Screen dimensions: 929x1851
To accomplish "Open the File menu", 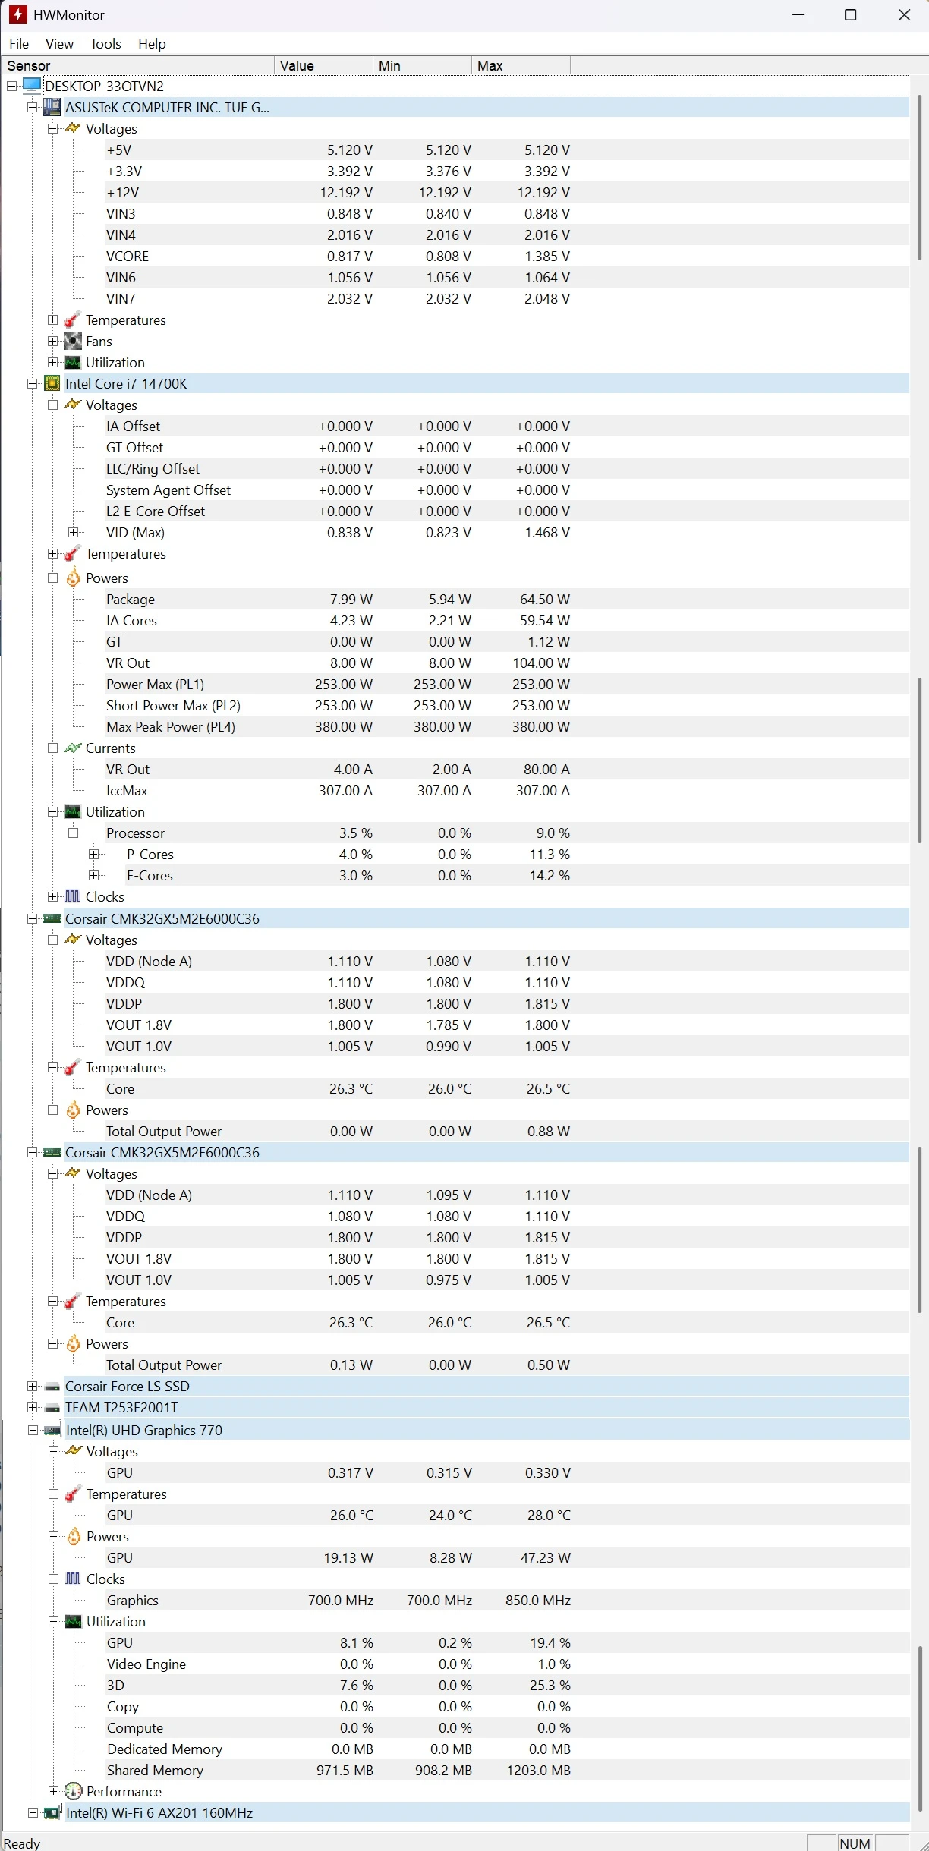I will point(19,43).
